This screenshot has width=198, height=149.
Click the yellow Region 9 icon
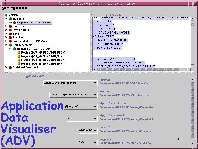click(x=19, y=64)
